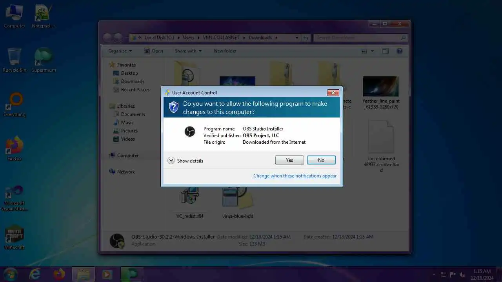
Task: Click the network tray icon
Action: 444,275
